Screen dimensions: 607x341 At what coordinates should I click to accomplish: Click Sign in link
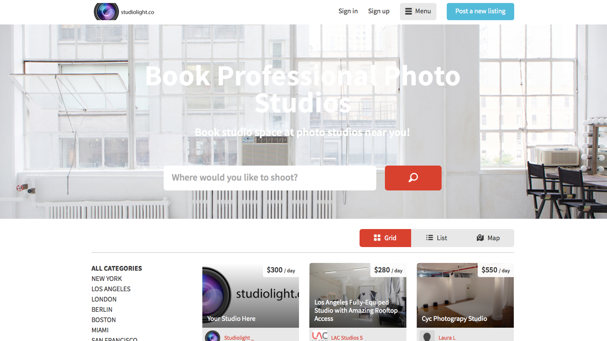[x=348, y=11]
